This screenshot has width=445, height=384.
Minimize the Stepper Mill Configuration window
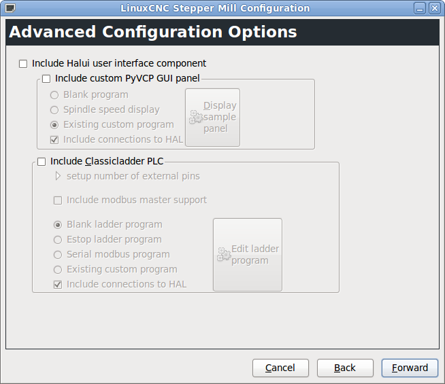click(x=421, y=9)
